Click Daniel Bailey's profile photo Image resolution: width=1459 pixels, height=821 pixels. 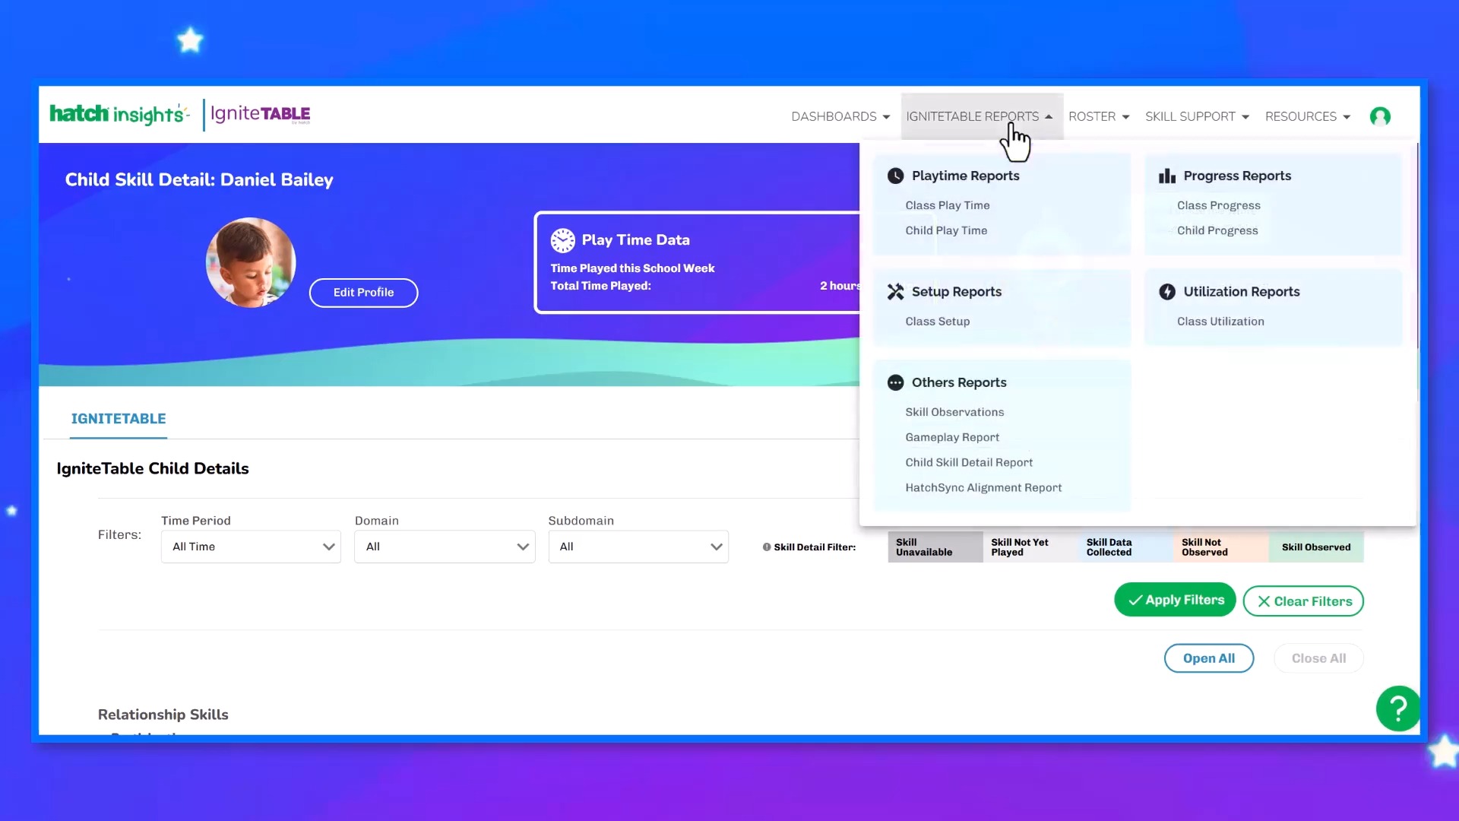[x=251, y=262]
